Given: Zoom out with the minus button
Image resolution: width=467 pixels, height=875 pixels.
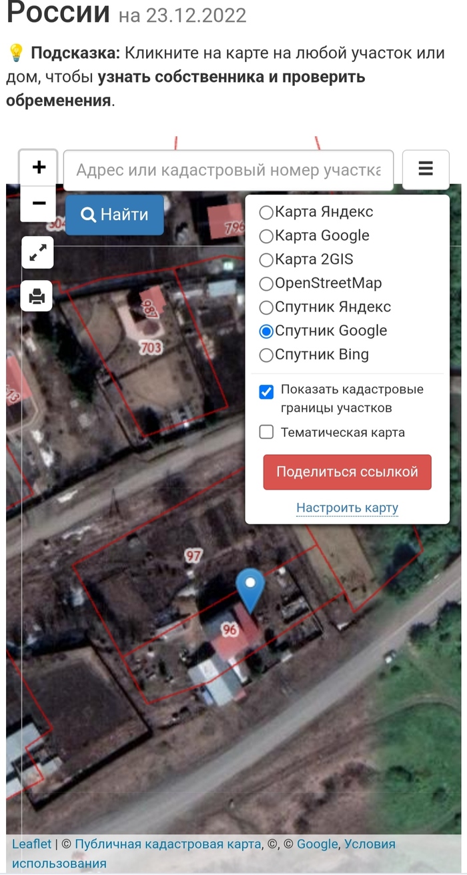Looking at the screenshot, I should 39,203.
